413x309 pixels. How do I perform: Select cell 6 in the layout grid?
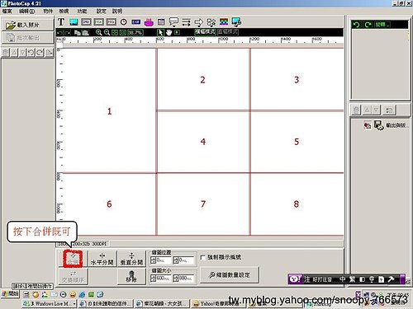109,204
